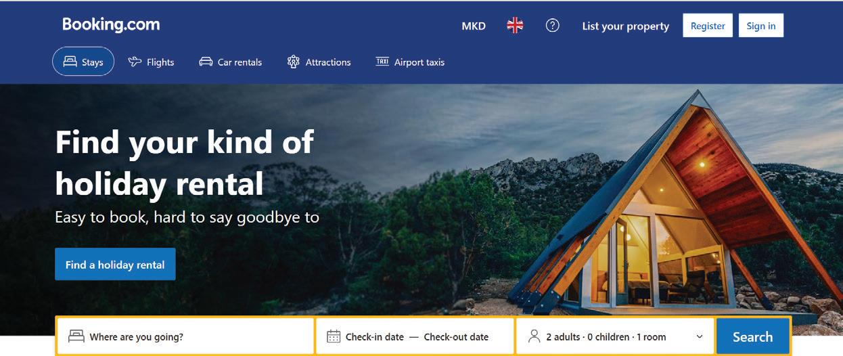Switch to the Attractions tab

[x=319, y=62]
